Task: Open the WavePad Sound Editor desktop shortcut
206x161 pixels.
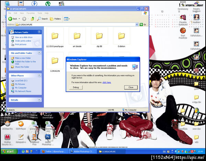Action: [48, 116]
